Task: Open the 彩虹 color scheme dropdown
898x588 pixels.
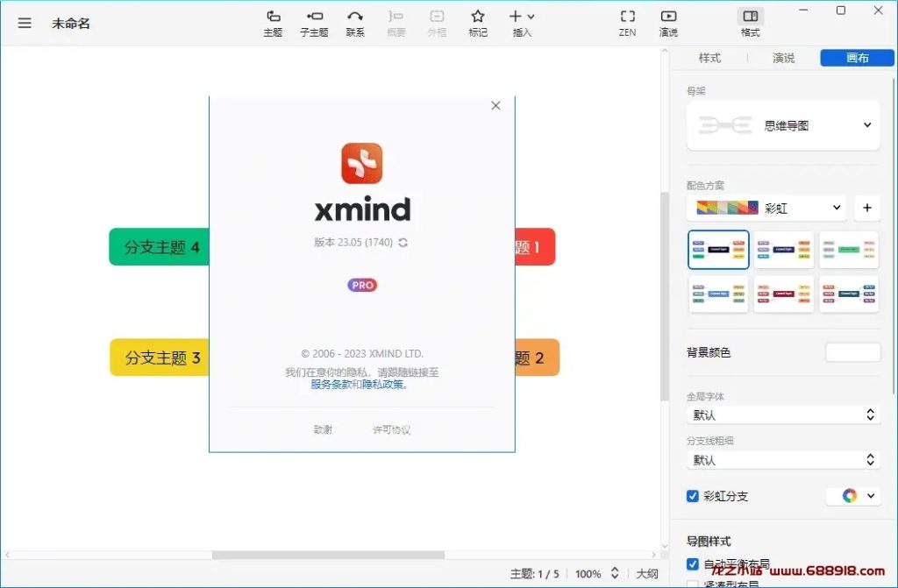Action: point(766,208)
